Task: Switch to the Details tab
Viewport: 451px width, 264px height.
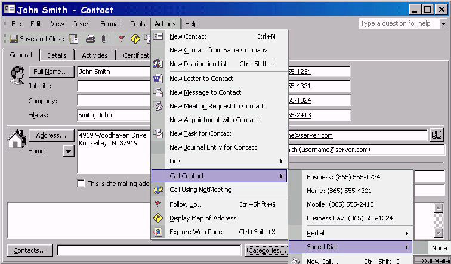Action: click(57, 55)
